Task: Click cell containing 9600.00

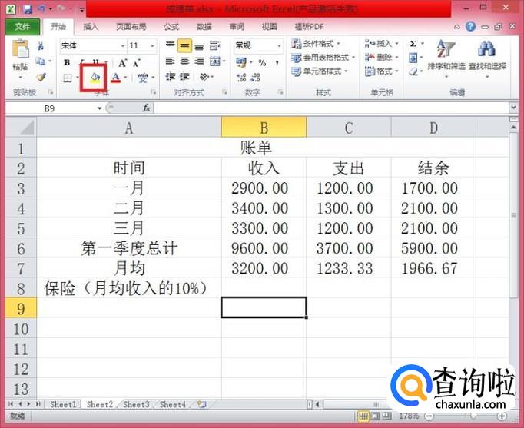Action: coord(264,248)
